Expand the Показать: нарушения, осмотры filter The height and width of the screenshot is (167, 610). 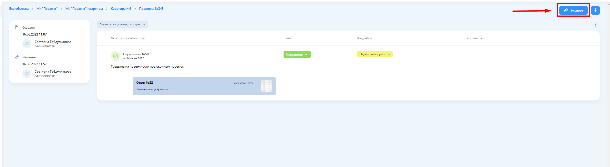[122, 24]
